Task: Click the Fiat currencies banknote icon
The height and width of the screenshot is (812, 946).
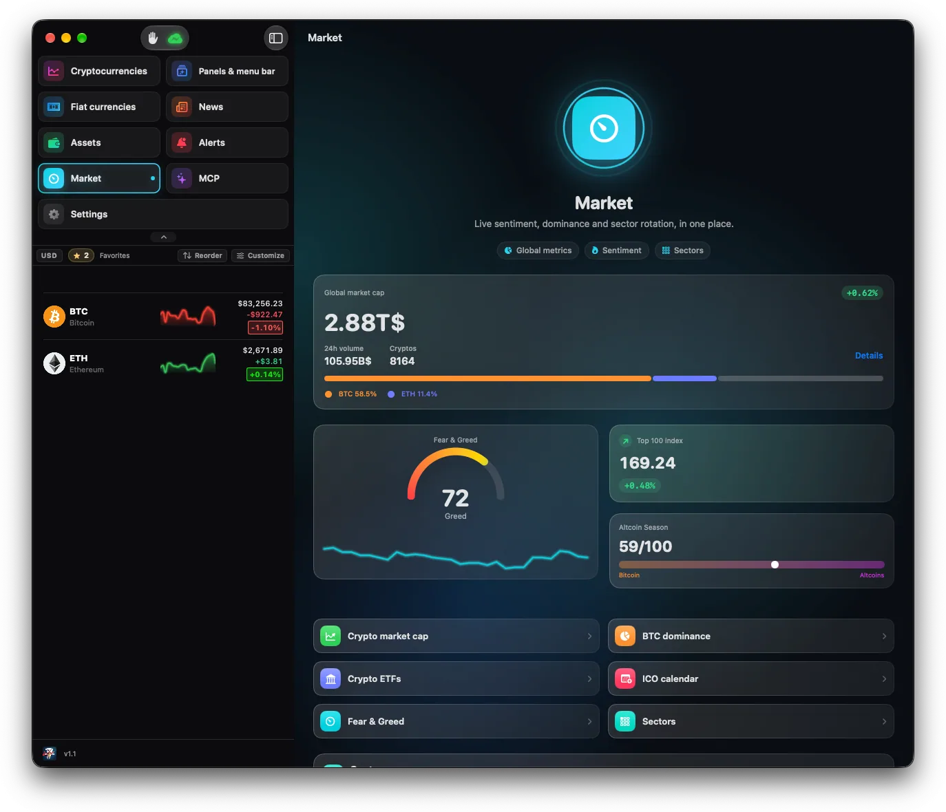Action: pyautogui.click(x=54, y=107)
